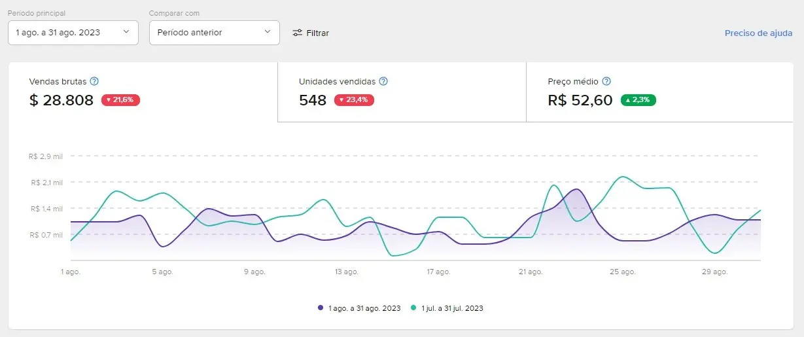The width and height of the screenshot is (804, 337).
Task: Select the Unidades vendidas tab
Action: [x=402, y=92]
